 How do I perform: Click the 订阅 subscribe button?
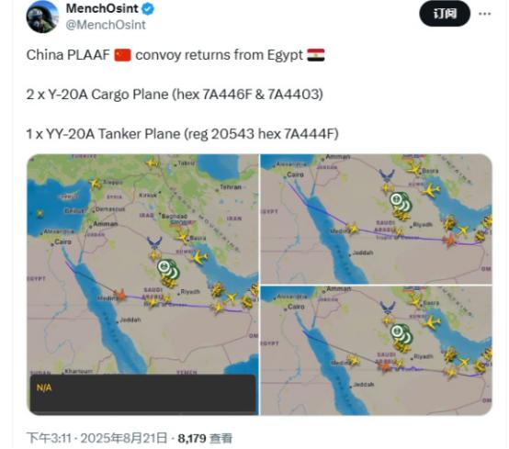445,14
